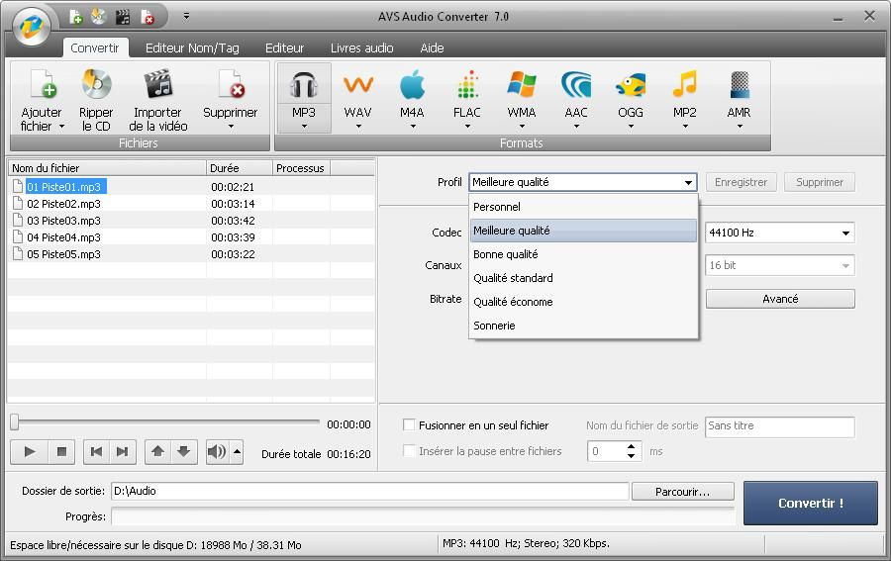Open the 44100 Hz sample rate dropdown
The width and height of the screenshot is (891, 561).
point(780,233)
